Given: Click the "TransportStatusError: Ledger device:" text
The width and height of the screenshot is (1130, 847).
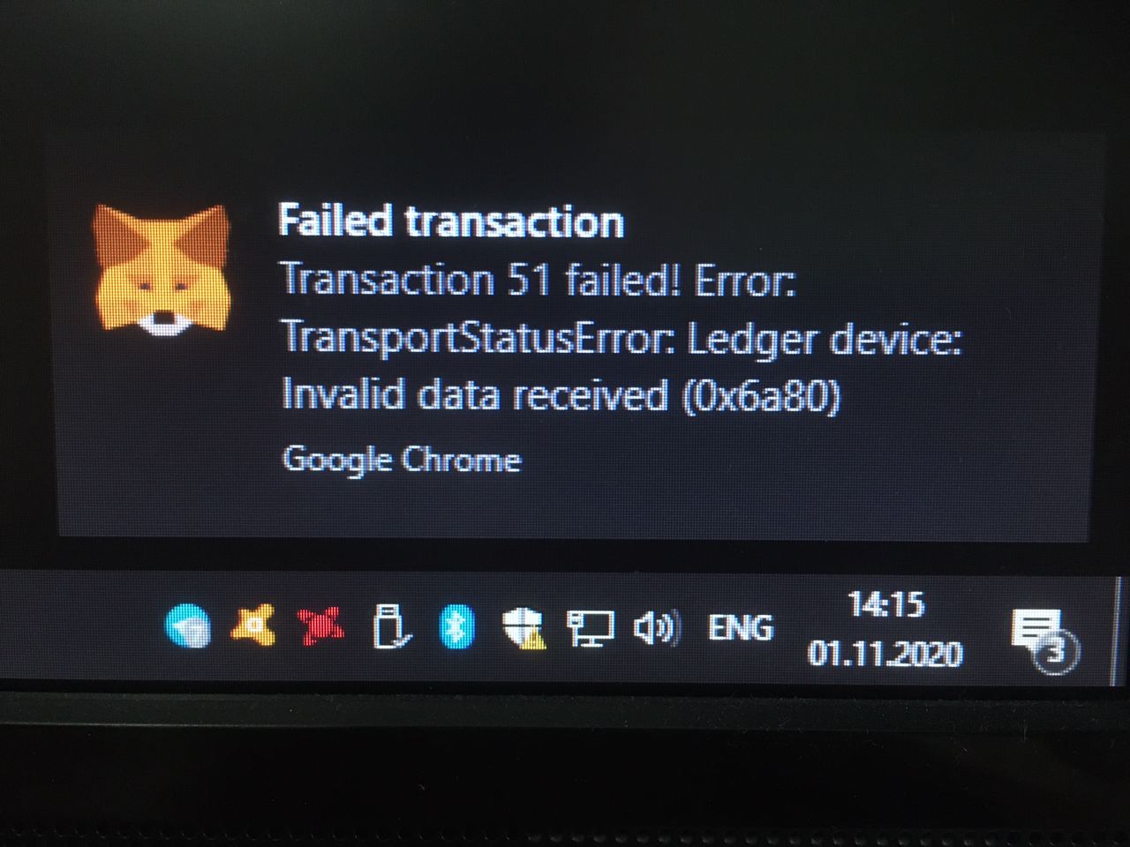Looking at the screenshot, I should pyautogui.click(x=621, y=339).
